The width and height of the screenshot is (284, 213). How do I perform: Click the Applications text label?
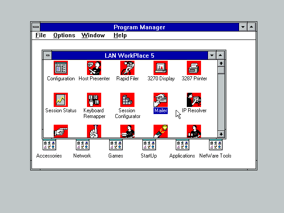point(182,156)
